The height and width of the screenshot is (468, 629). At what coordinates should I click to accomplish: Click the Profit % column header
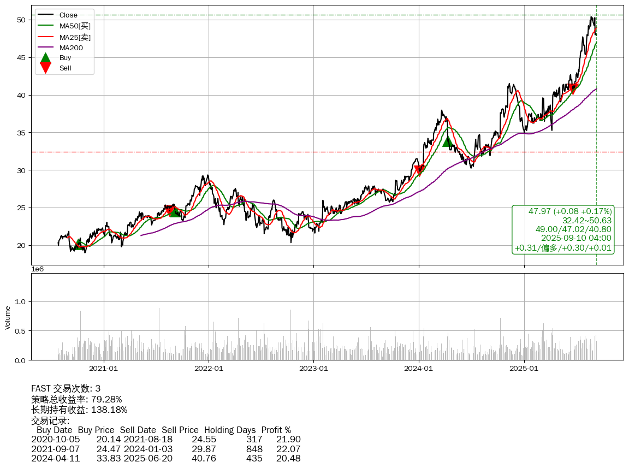pyautogui.click(x=276, y=430)
